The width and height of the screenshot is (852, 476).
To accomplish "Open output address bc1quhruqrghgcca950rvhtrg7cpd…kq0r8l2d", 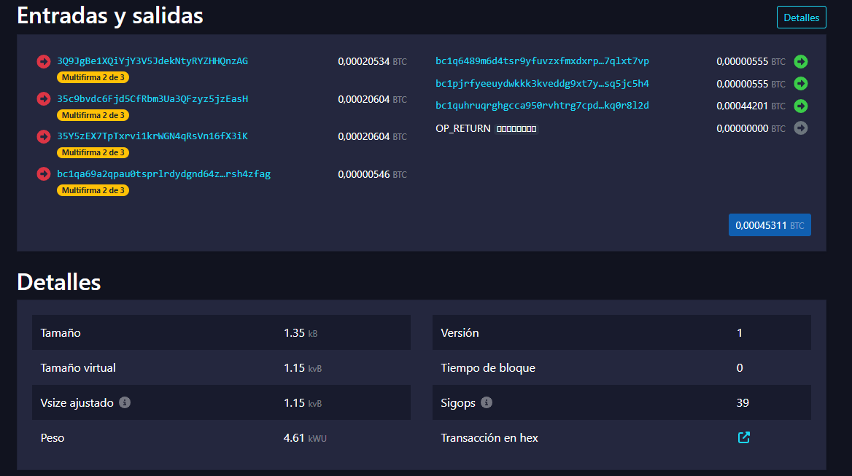I will pyautogui.click(x=542, y=106).
